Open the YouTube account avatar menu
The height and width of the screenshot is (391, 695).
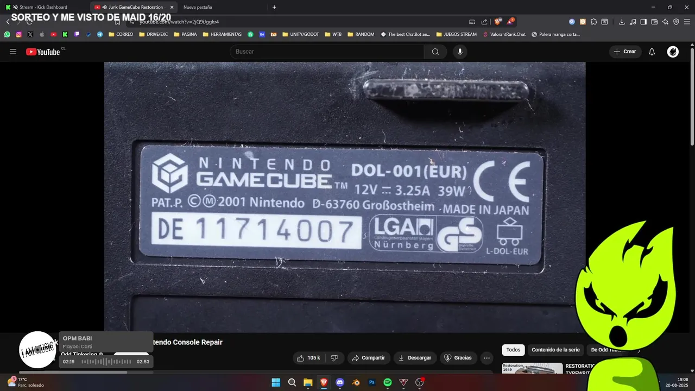pos(673,52)
